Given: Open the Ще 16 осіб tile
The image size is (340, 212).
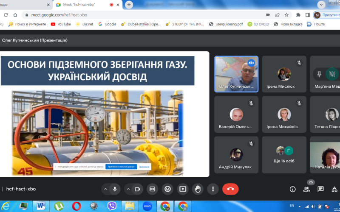Looking at the screenshot, I should pos(284,155).
